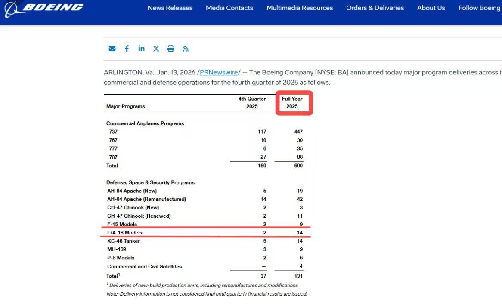
Task: Select 'Commercial and Civil Satellites' row label
Action: tap(144, 266)
